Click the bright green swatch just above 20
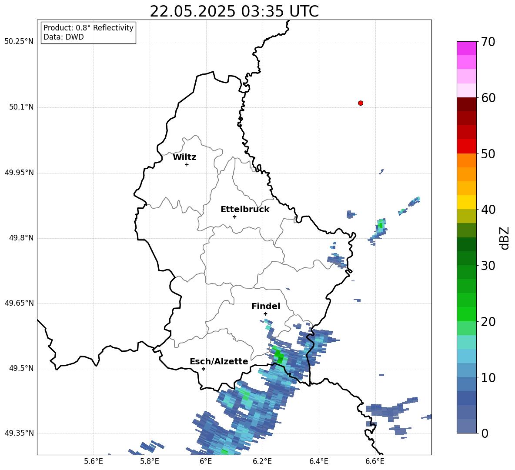The height and width of the screenshot is (470, 515). [467, 314]
